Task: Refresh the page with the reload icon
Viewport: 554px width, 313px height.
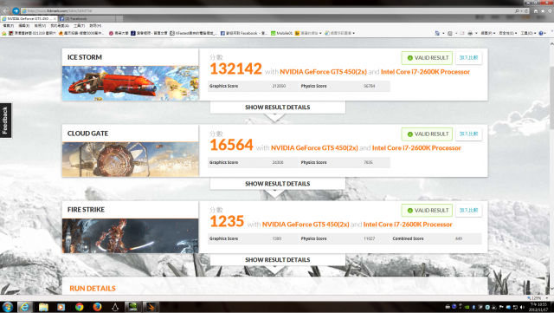Action: pyautogui.click(x=526, y=11)
